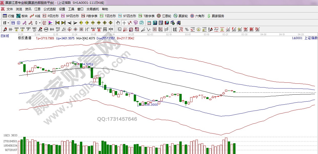Screen dimensions: 318x154
Task: Toggle the pressed colored flag icon
Action: [50, 23]
